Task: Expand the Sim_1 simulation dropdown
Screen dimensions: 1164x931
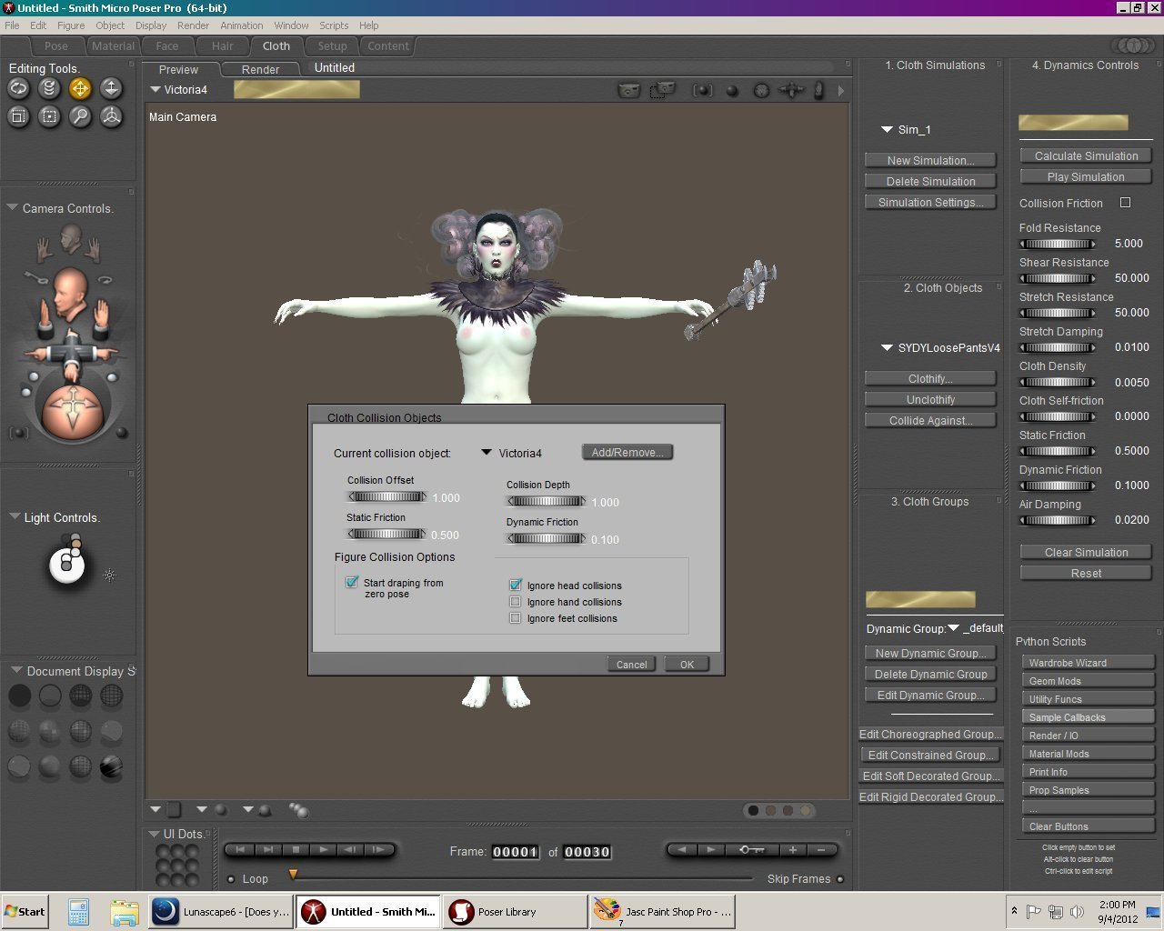Action: [x=887, y=130]
